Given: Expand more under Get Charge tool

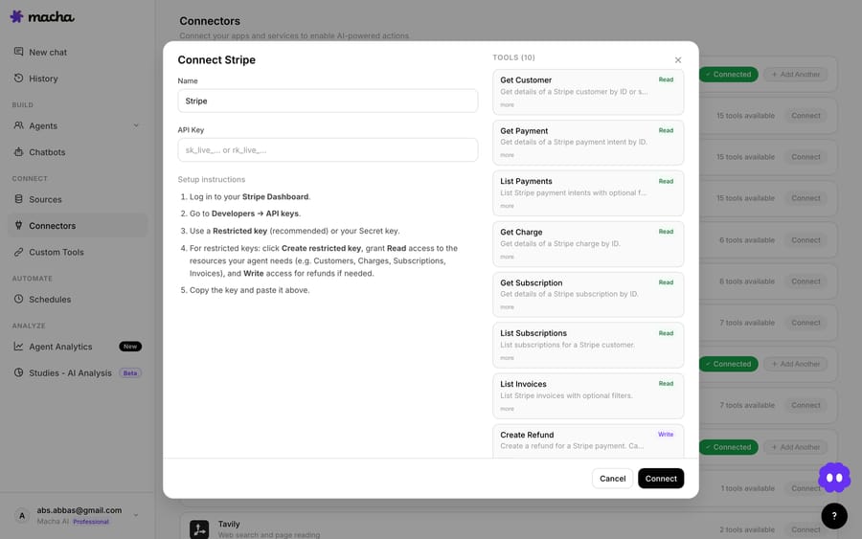Looking at the screenshot, I should (x=507, y=258).
